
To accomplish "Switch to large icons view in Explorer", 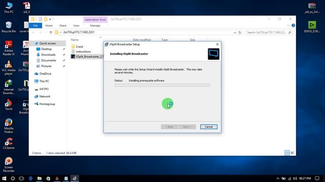I will (292, 153).
